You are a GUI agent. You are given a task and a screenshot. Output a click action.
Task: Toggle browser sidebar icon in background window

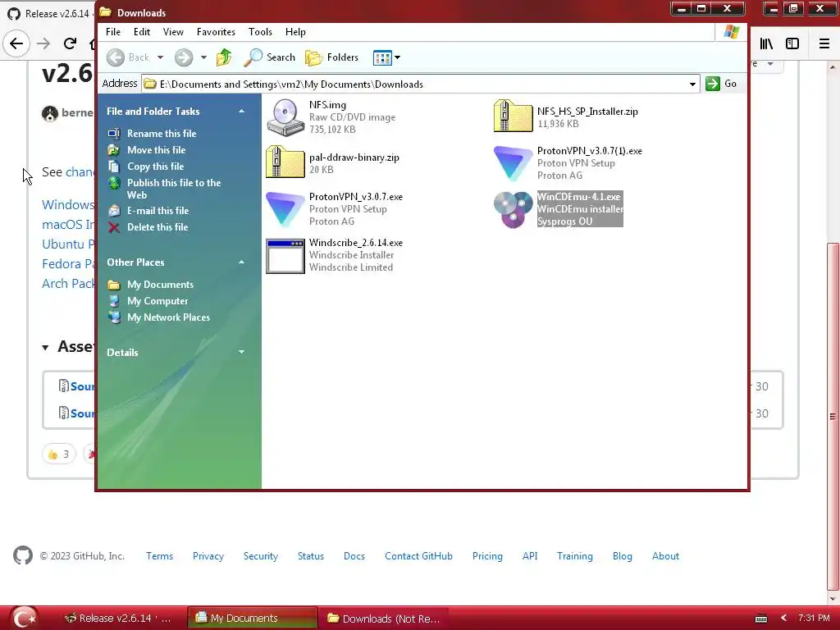click(792, 43)
